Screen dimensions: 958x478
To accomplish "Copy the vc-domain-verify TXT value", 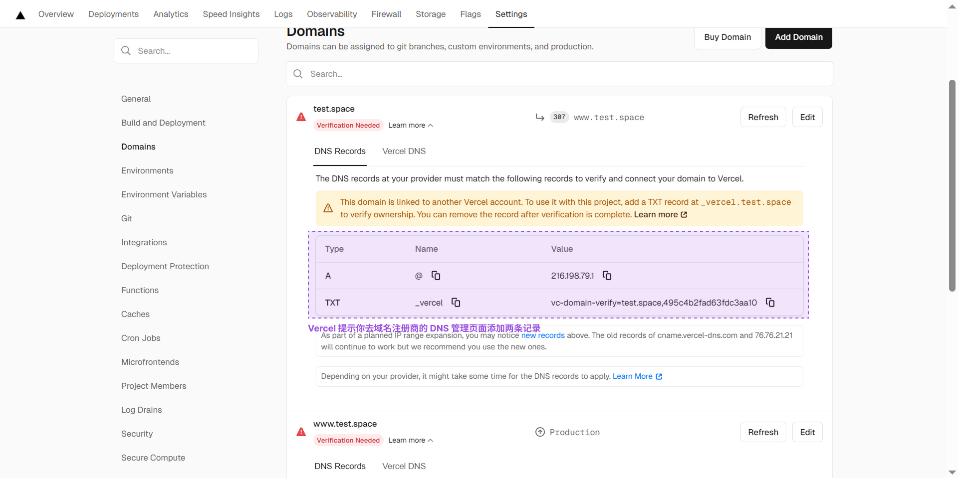I will pyautogui.click(x=770, y=303).
